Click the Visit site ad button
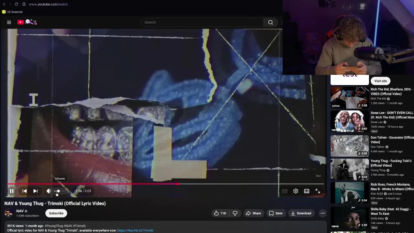This screenshot has width=414, height=233. pyautogui.click(x=380, y=81)
